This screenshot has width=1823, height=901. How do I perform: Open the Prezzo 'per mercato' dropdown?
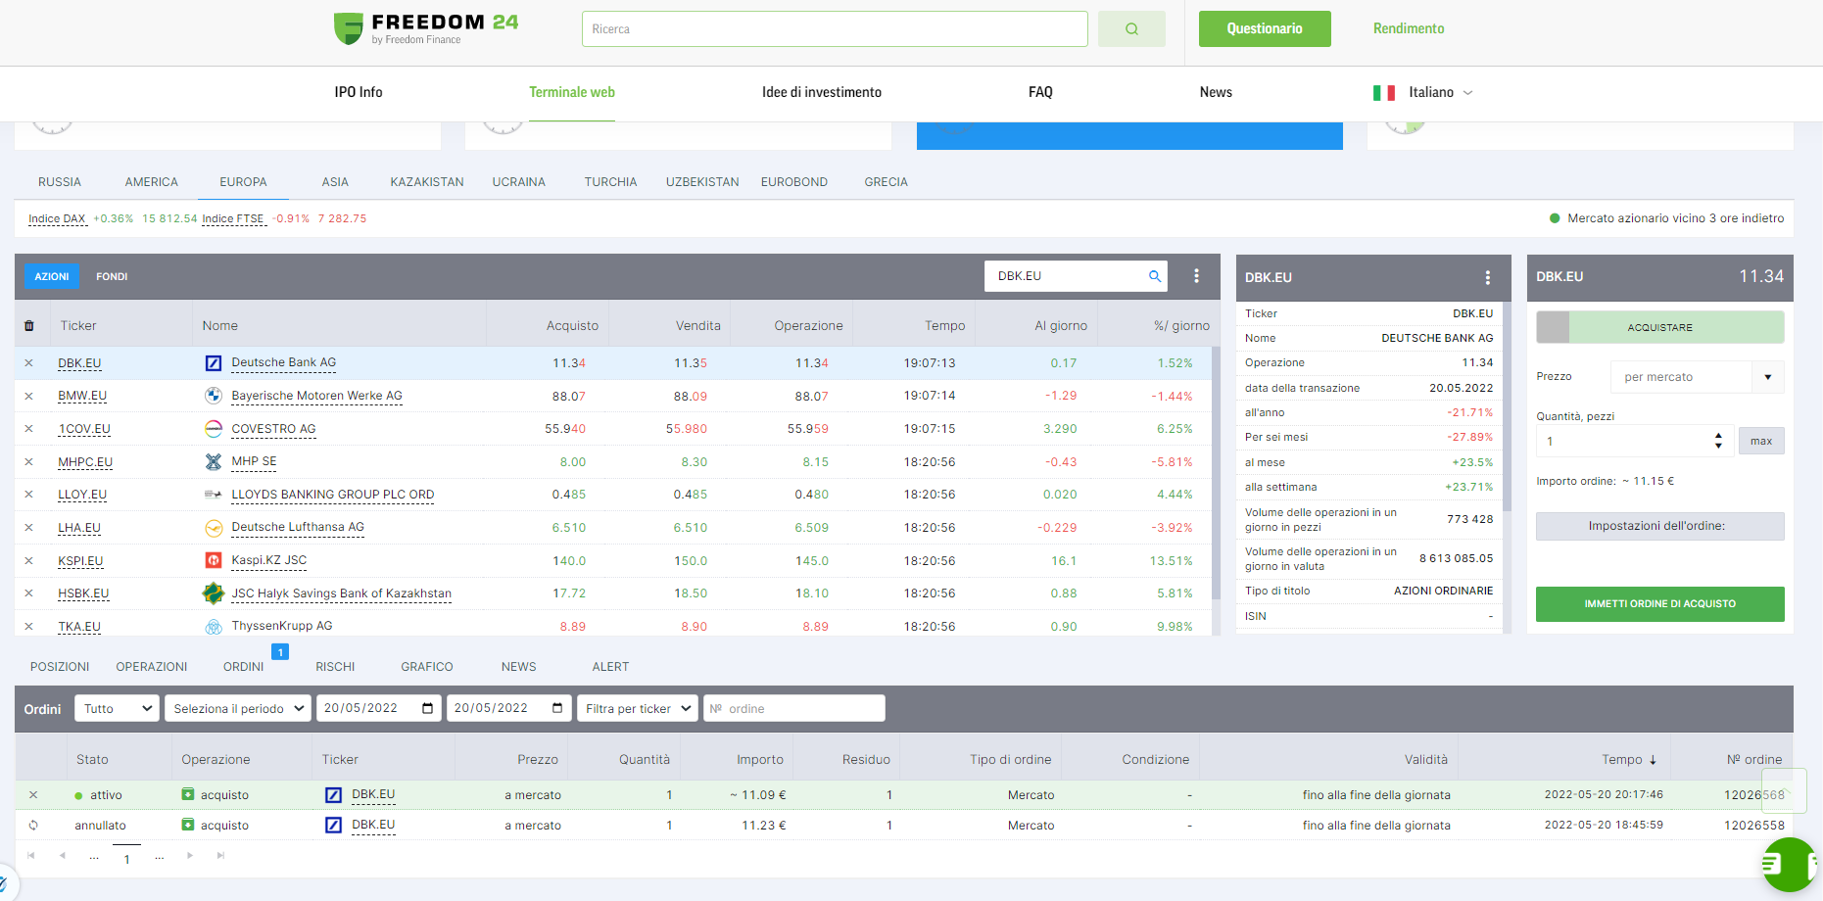click(1697, 377)
